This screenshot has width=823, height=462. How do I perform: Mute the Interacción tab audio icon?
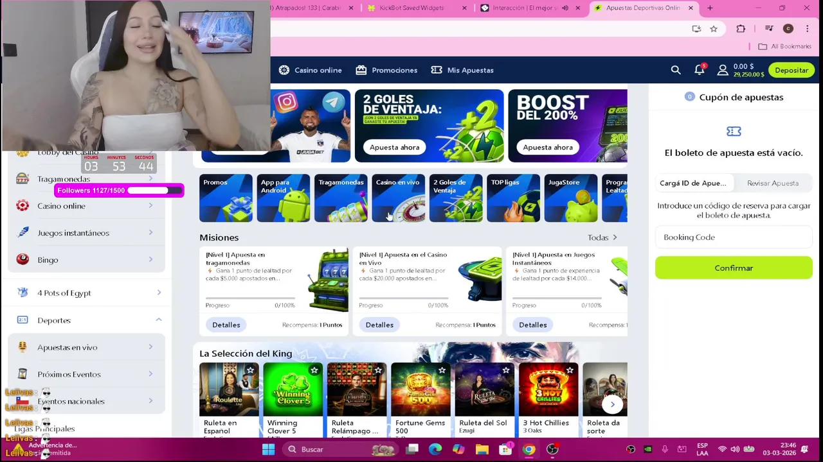pos(565,8)
